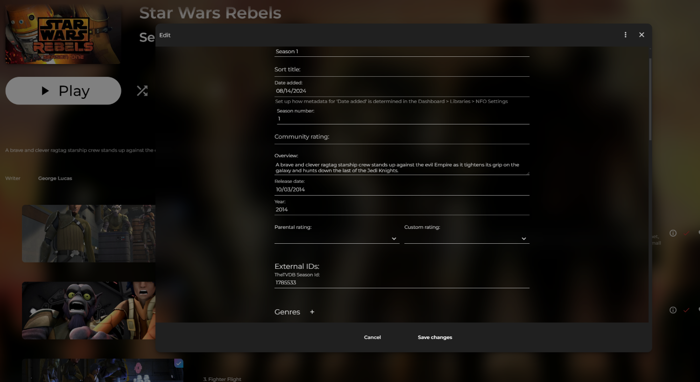The height and width of the screenshot is (382, 700).
Task: Click the Edit dialog vertical scrollbar
Action: point(650,99)
